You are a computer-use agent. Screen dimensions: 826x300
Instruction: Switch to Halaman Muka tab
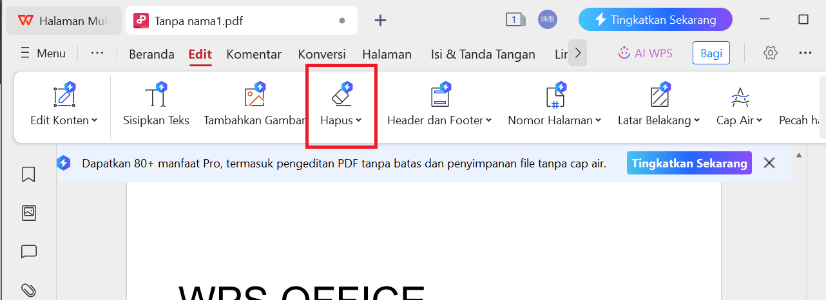(63, 21)
